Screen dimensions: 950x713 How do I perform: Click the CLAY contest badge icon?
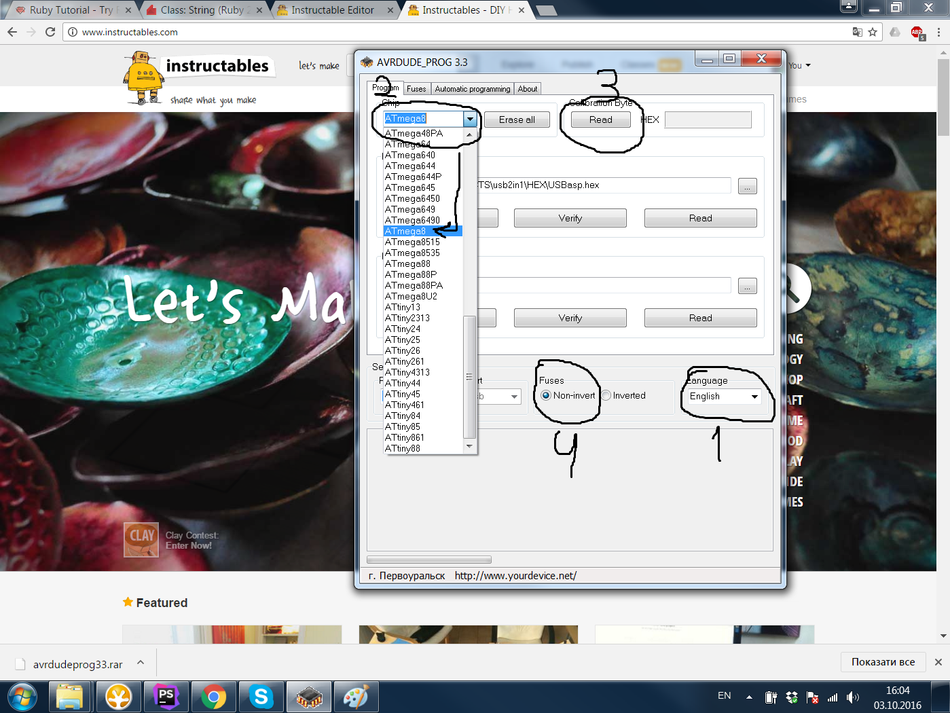(x=141, y=540)
